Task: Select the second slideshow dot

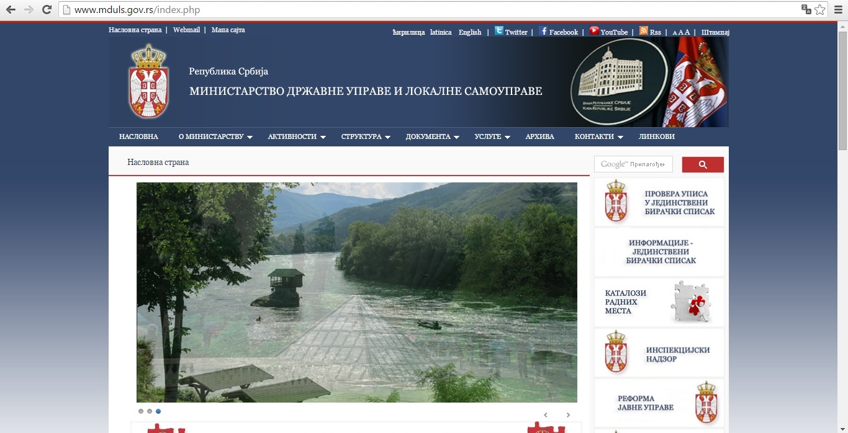Action: tap(150, 411)
